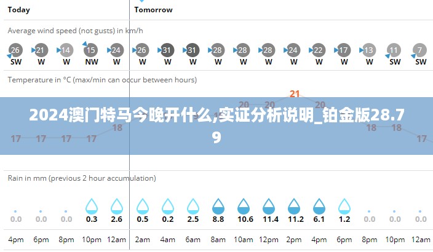Select the 12am time label

coord(117,239)
